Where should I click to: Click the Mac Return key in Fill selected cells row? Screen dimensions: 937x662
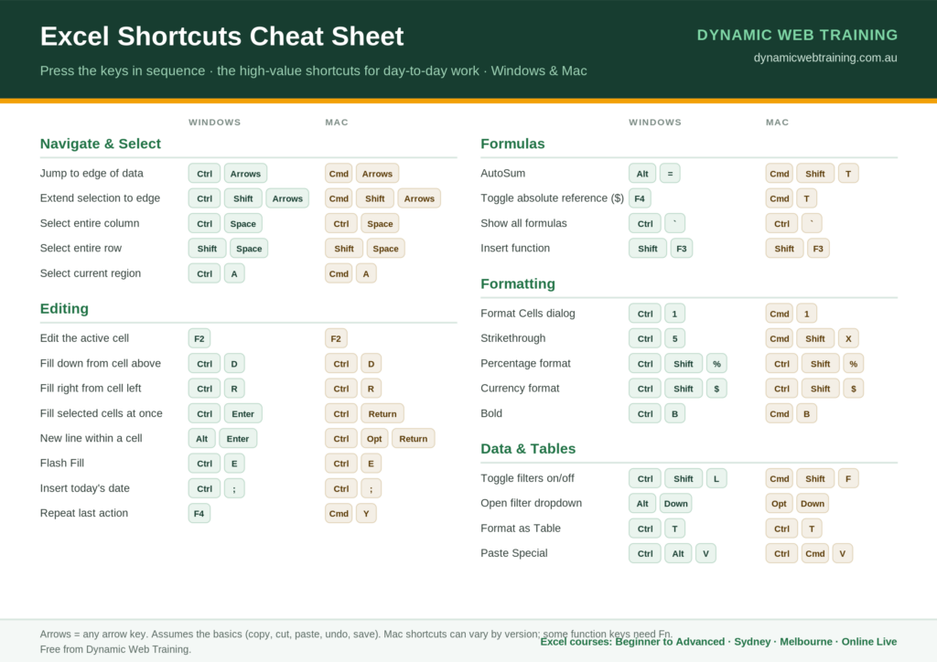(382, 413)
